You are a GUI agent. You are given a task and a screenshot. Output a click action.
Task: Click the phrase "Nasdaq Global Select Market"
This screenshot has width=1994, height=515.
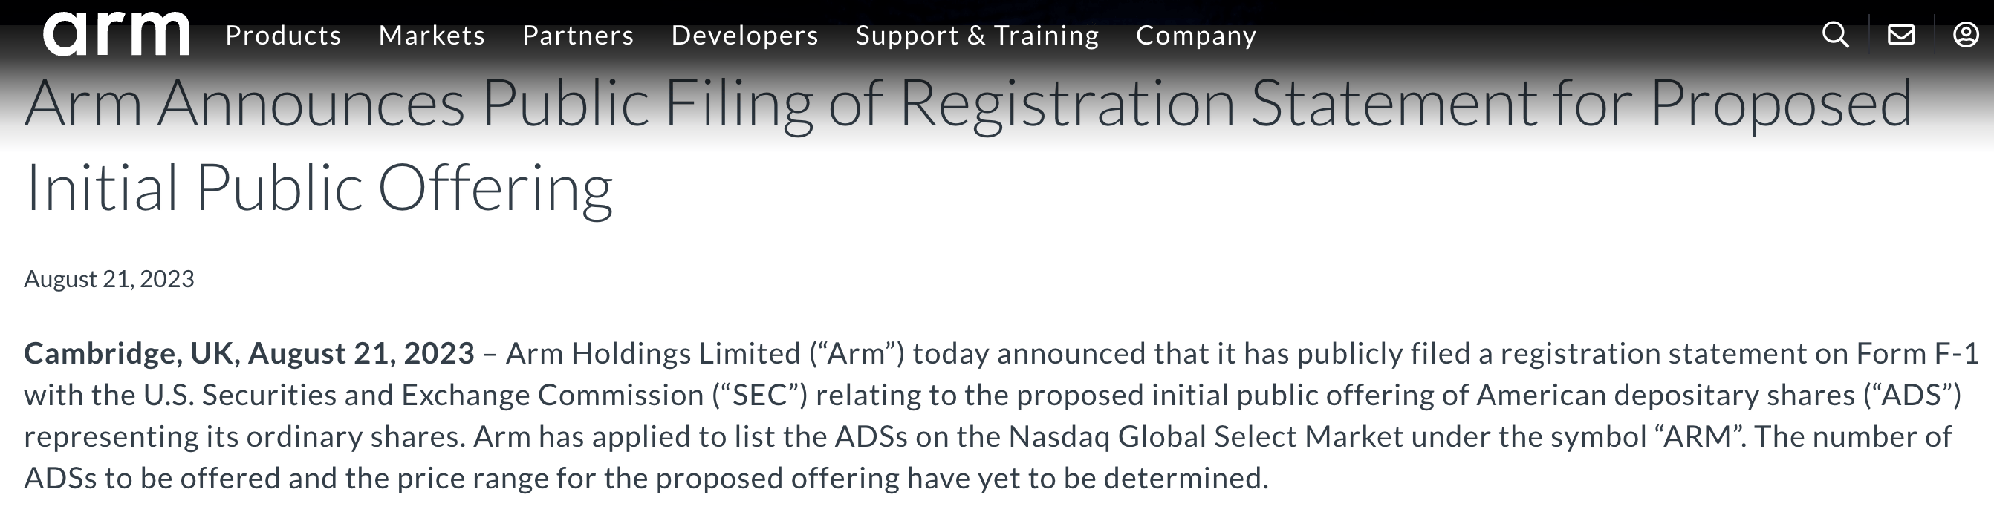point(1206,437)
